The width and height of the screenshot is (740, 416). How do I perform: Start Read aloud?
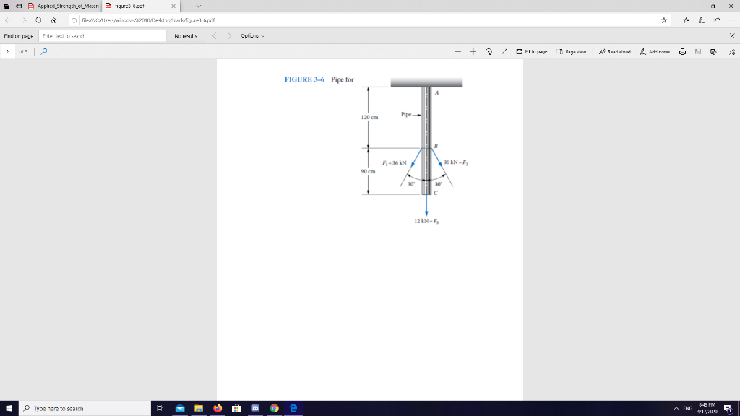point(614,52)
